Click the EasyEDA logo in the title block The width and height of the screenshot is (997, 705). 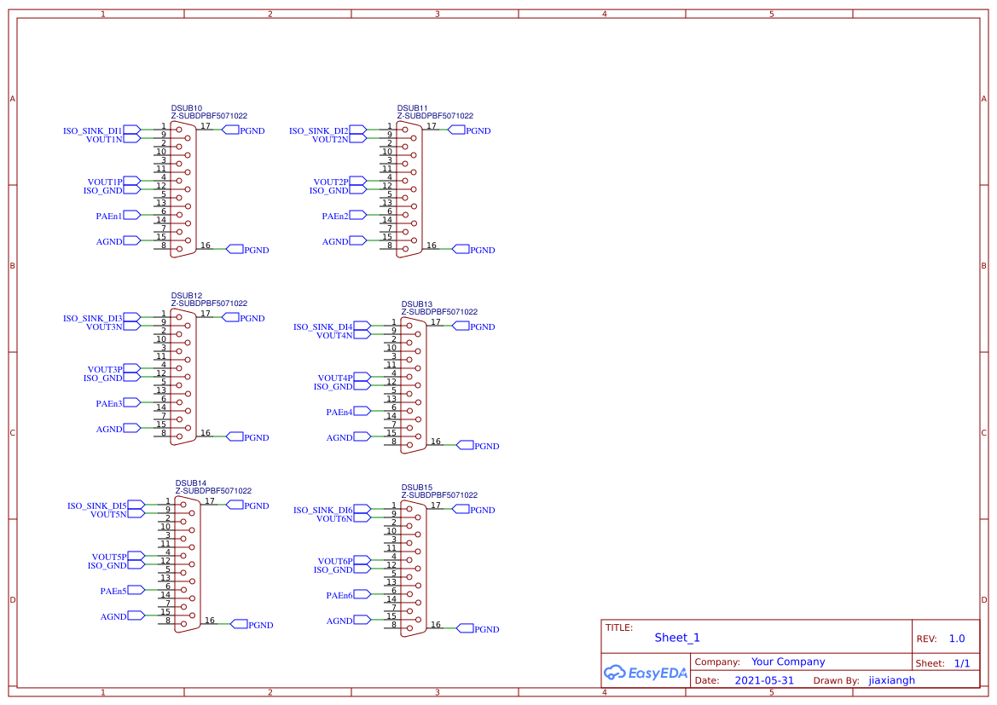(x=645, y=673)
